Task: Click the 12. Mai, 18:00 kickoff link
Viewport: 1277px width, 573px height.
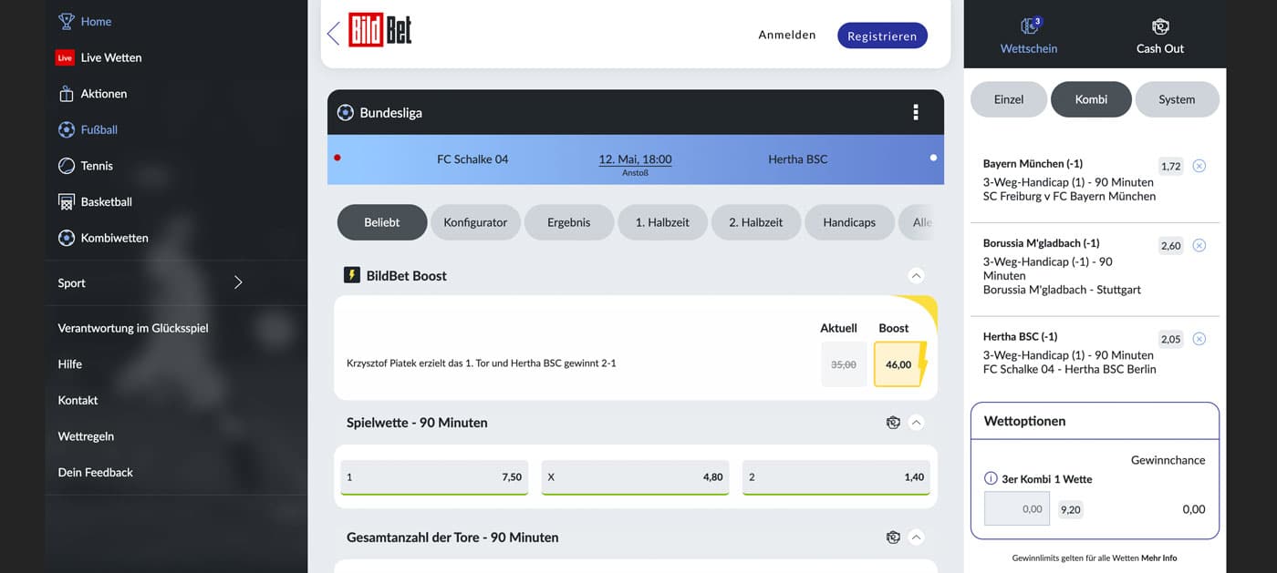Action: pyautogui.click(x=635, y=159)
